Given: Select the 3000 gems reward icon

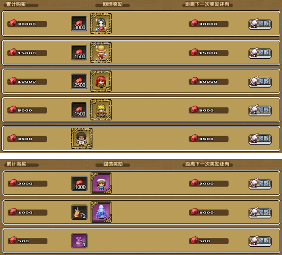Looking at the screenshot, I should pos(79,23).
